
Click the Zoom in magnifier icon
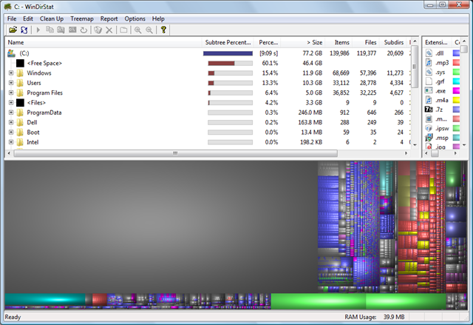(138, 30)
